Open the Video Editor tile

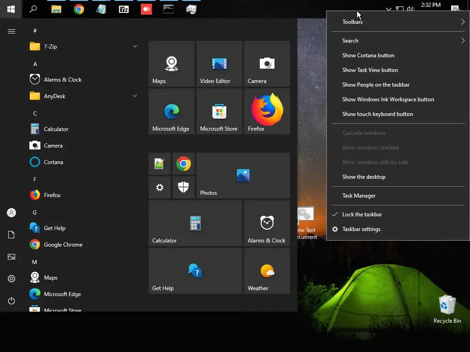pyautogui.click(x=219, y=64)
